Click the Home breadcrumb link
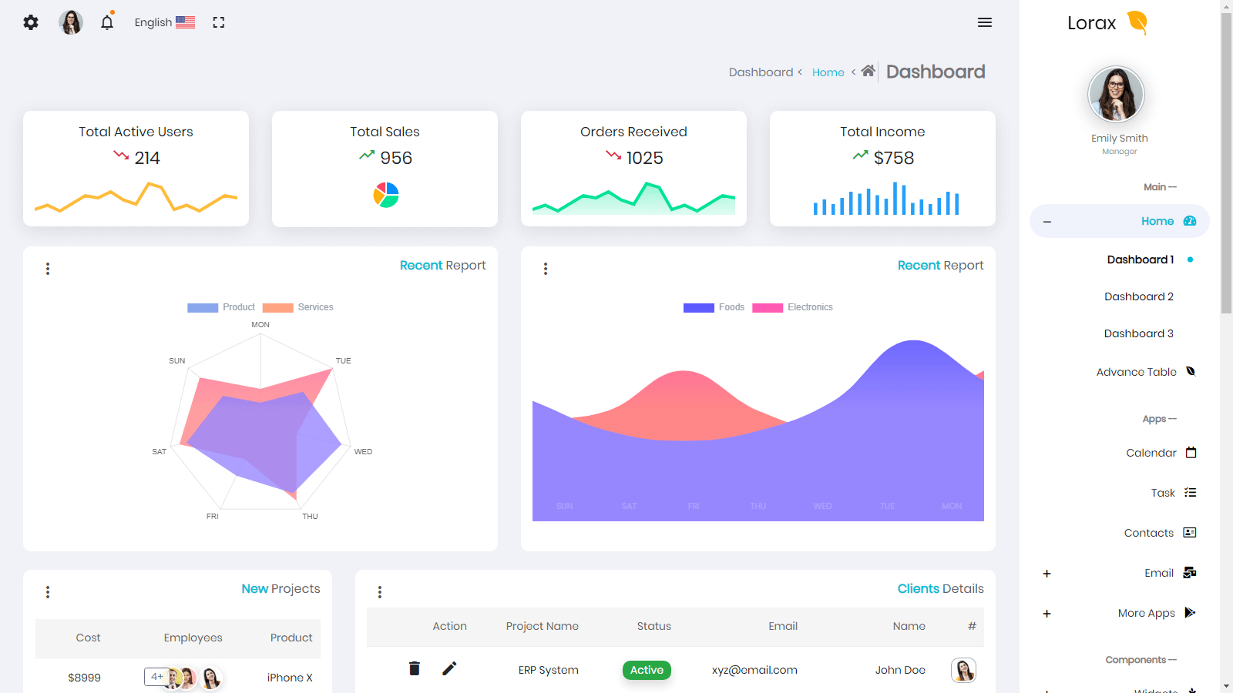The height and width of the screenshot is (693, 1233). [828, 72]
